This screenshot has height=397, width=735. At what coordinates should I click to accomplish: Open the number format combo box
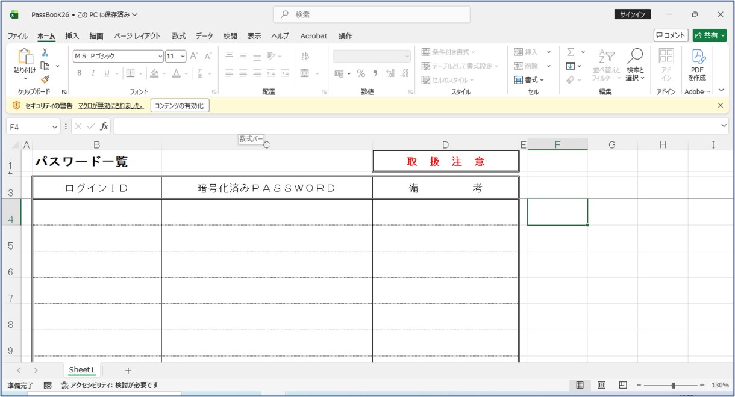point(372,56)
